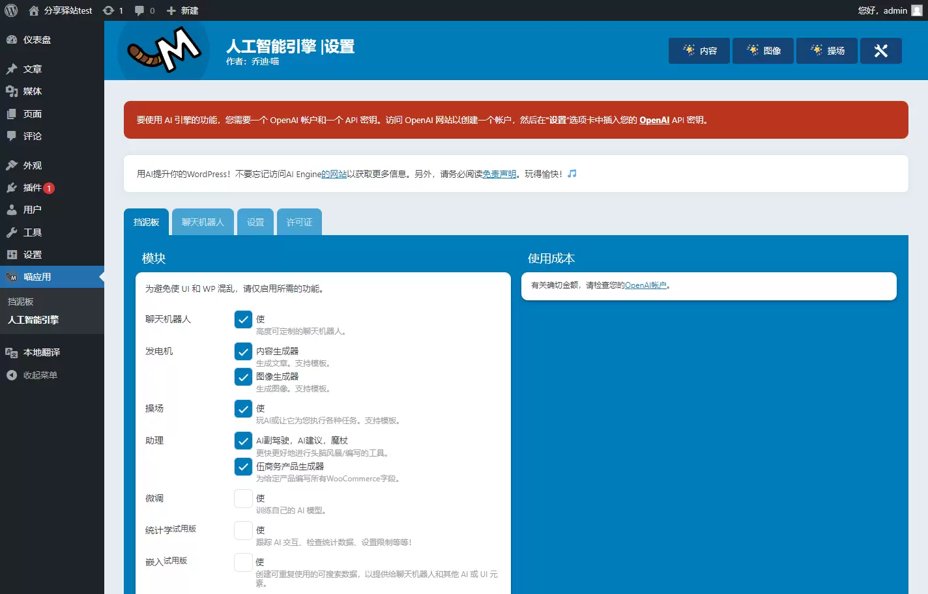The image size is (928, 594).
Task: Click the 文章 pin icon
Action: (x=12, y=69)
